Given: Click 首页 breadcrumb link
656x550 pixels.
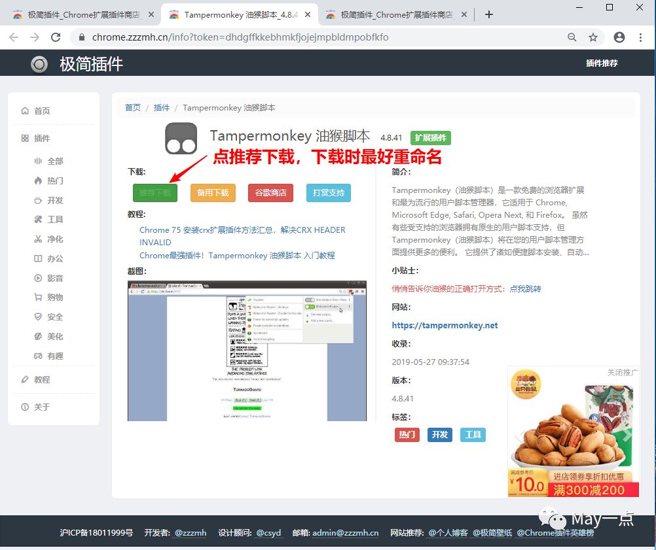Looking at the screenshot, I should [133, 108].
